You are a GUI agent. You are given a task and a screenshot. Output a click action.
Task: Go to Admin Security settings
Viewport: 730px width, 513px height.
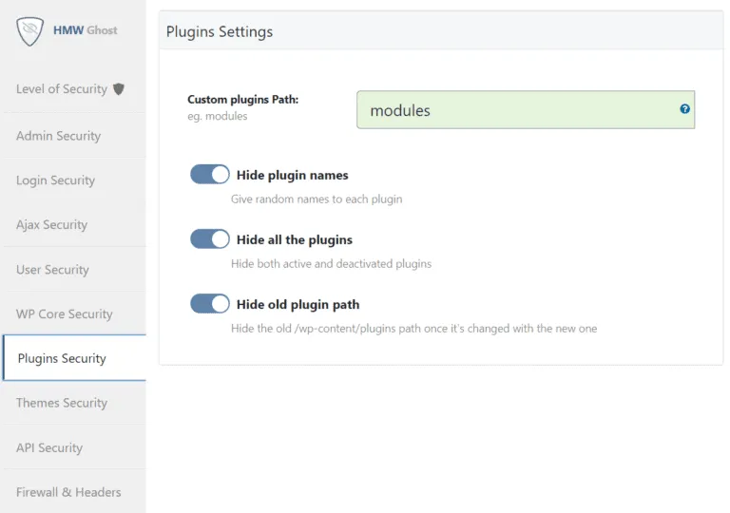[x=58, y=136]
